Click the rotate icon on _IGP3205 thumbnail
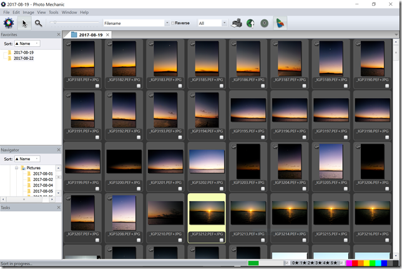 (316, 147)
